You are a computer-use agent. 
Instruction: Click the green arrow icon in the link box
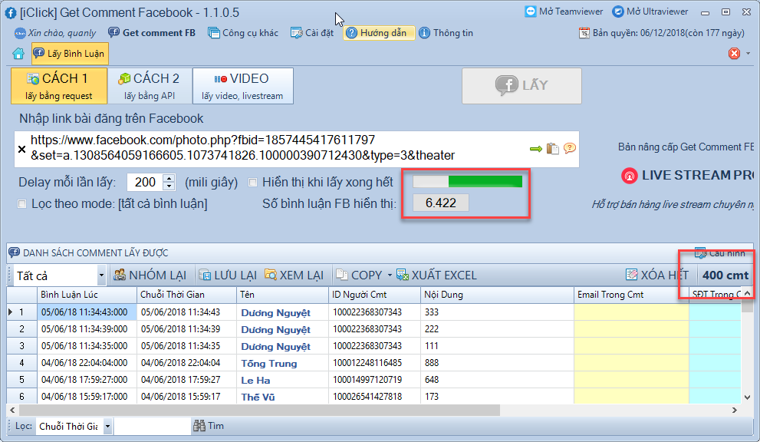pyautogui.click(x=535, y=148)
